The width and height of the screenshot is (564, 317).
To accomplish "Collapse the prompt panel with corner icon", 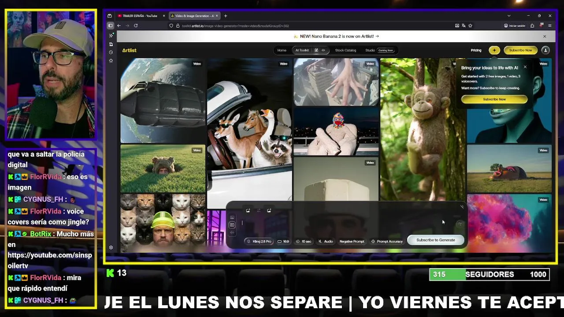I will [x=462, y=206].
